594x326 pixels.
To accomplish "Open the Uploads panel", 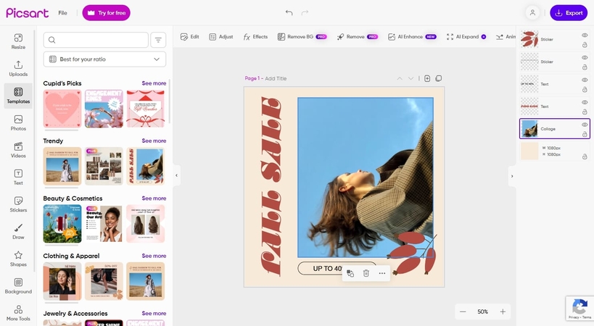I will (x=18, y=68).
